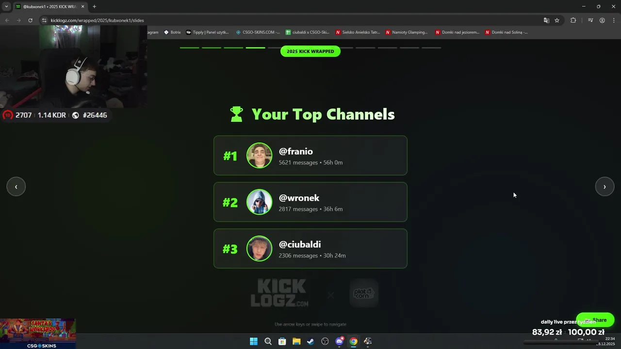Open Microsoft Store from taskbar
This screenshot has height=349, width=621.
282,341
